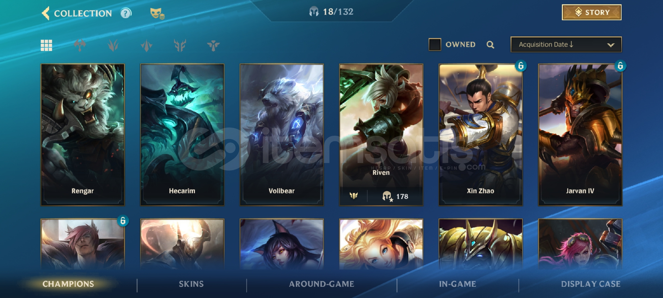
Task: Select the Riven champion card
Action: [381, 135]
